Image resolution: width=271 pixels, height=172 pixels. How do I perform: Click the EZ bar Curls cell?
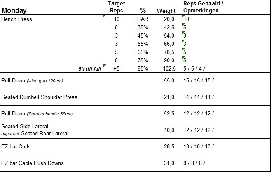pos(16,146)
